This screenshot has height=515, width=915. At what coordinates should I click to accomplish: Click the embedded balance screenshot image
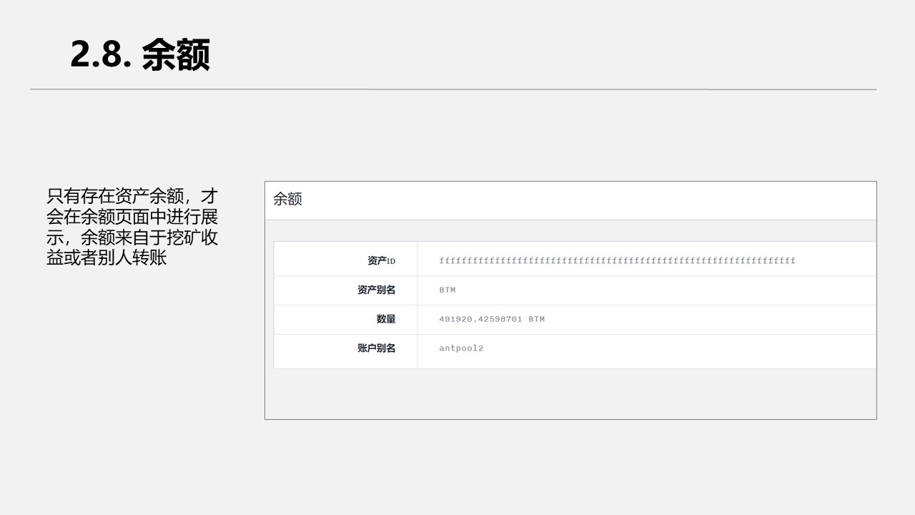570,300
